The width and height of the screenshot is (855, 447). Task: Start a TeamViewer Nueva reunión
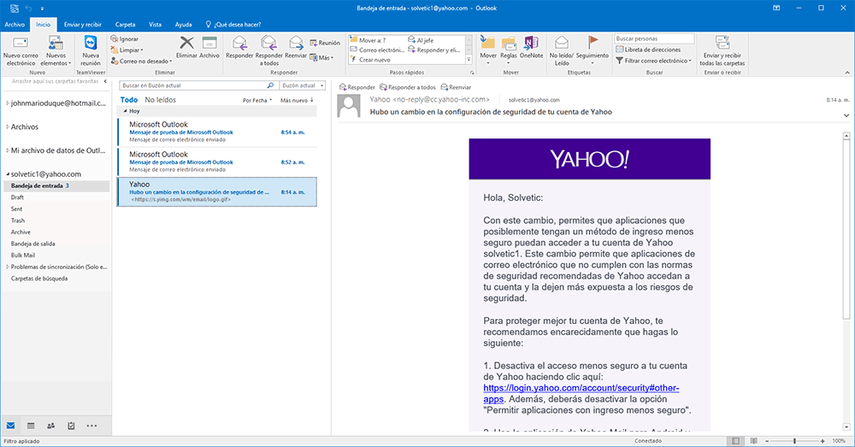(x=91, y=50)
